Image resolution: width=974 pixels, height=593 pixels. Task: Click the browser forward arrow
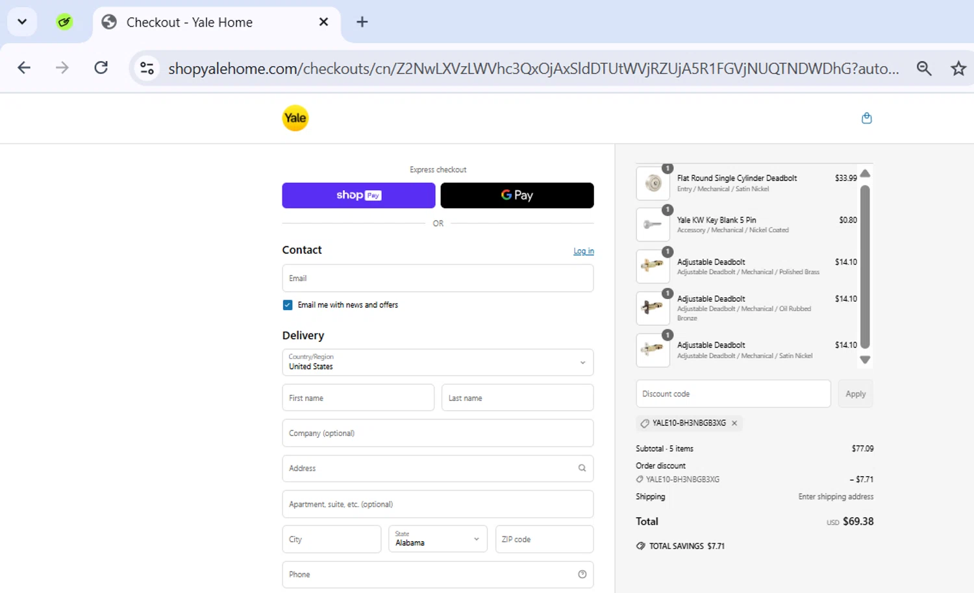[x=62, y=68]
